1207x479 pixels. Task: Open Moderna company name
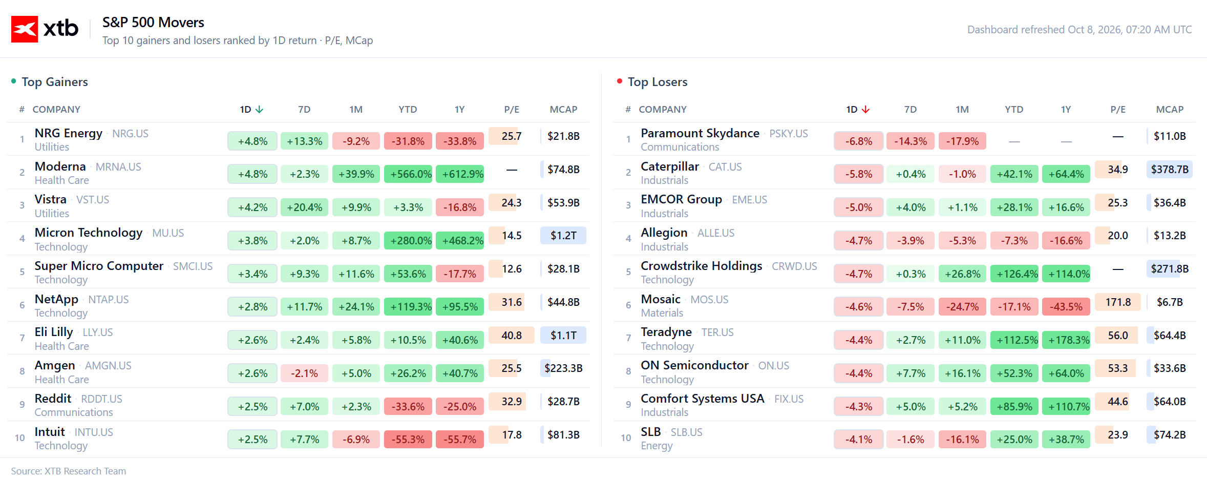[x=60, y=166]
